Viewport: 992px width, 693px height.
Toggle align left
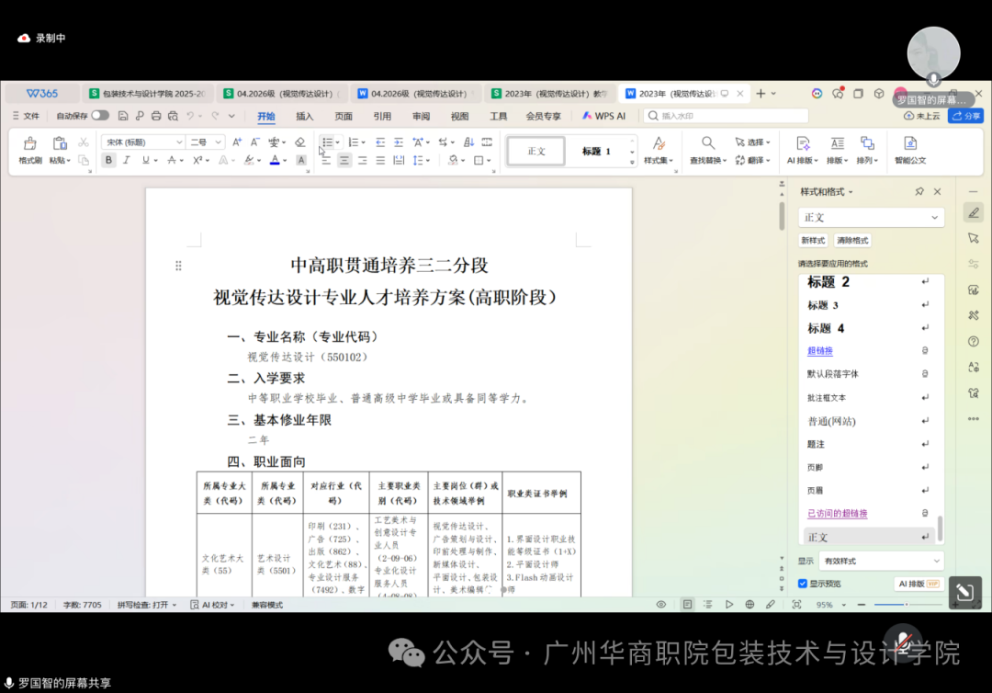[x=326, y=160]
